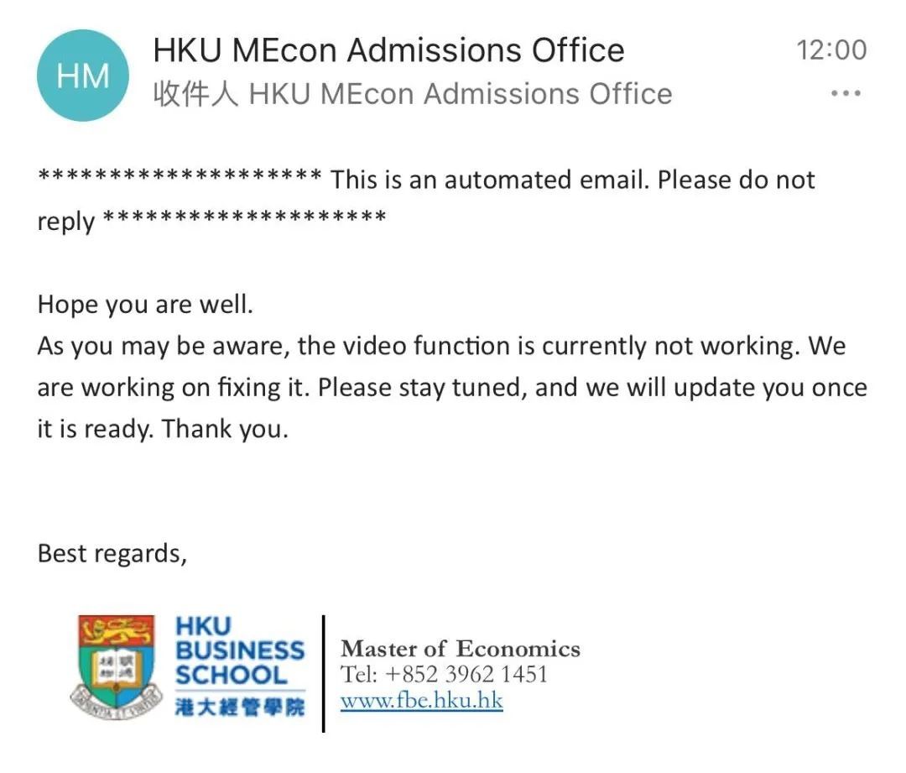Tap the teal HM sender avatar
906x773 pixels.
point(83,76)
